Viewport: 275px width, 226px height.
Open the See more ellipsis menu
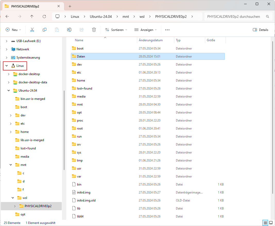pyautogui.click(x=167, y=30)
